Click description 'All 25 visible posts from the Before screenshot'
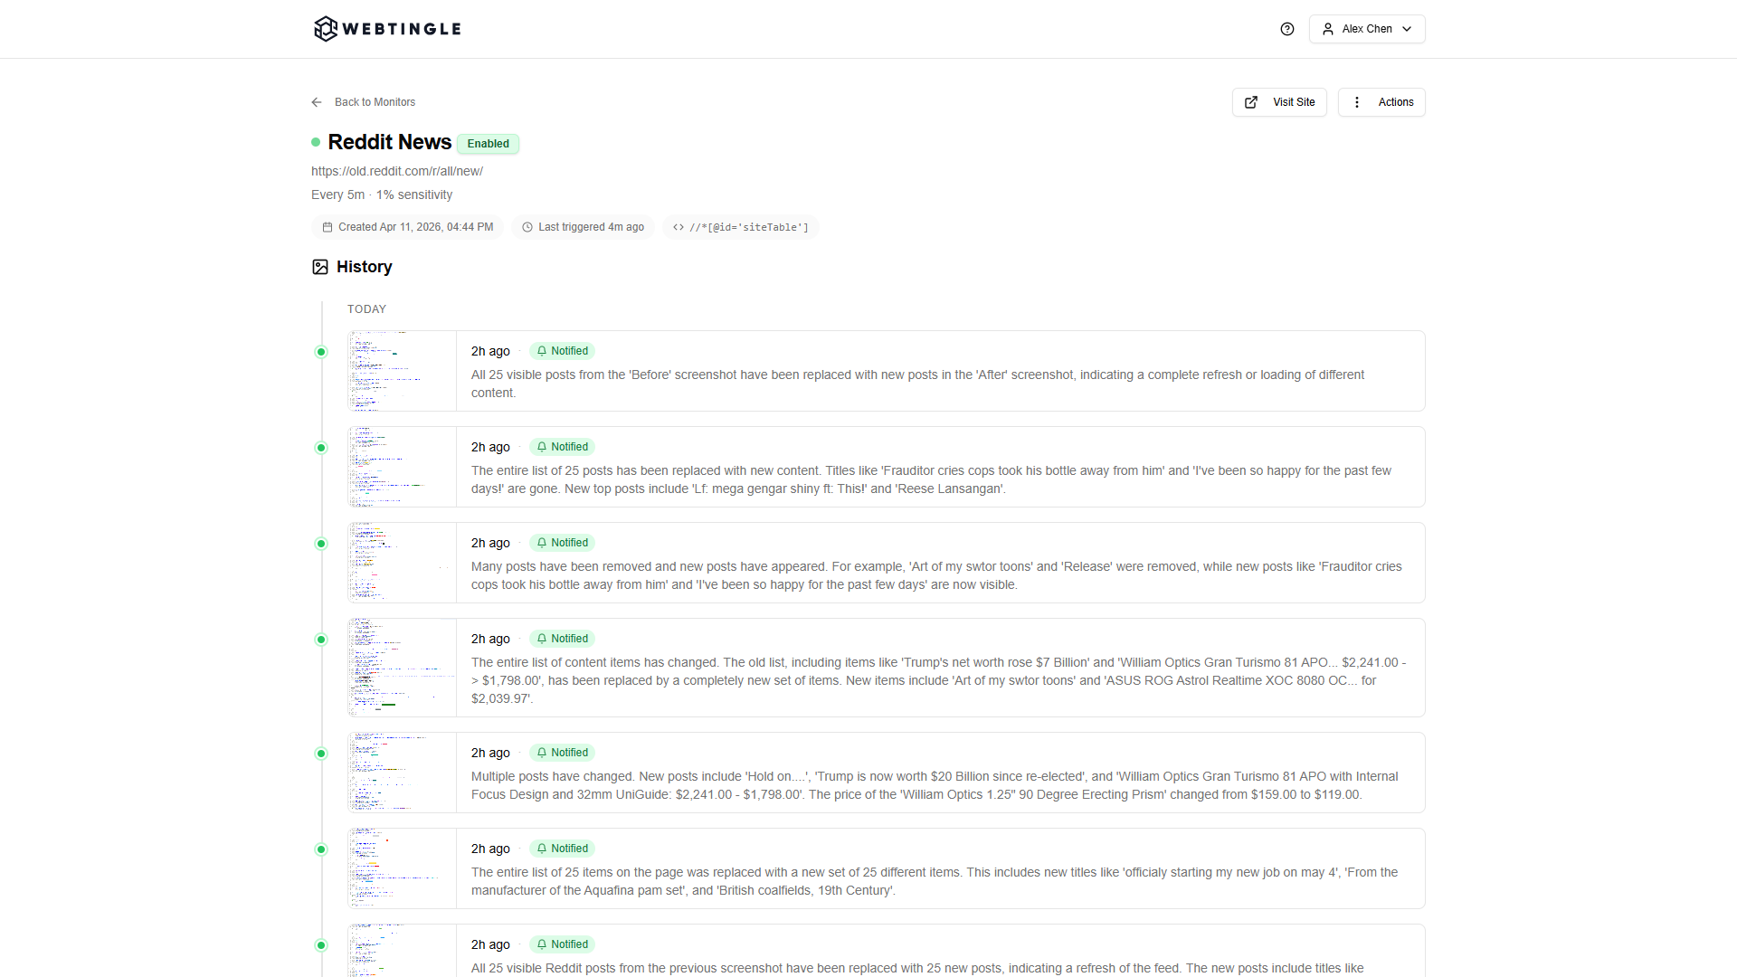 click(917, 384)
